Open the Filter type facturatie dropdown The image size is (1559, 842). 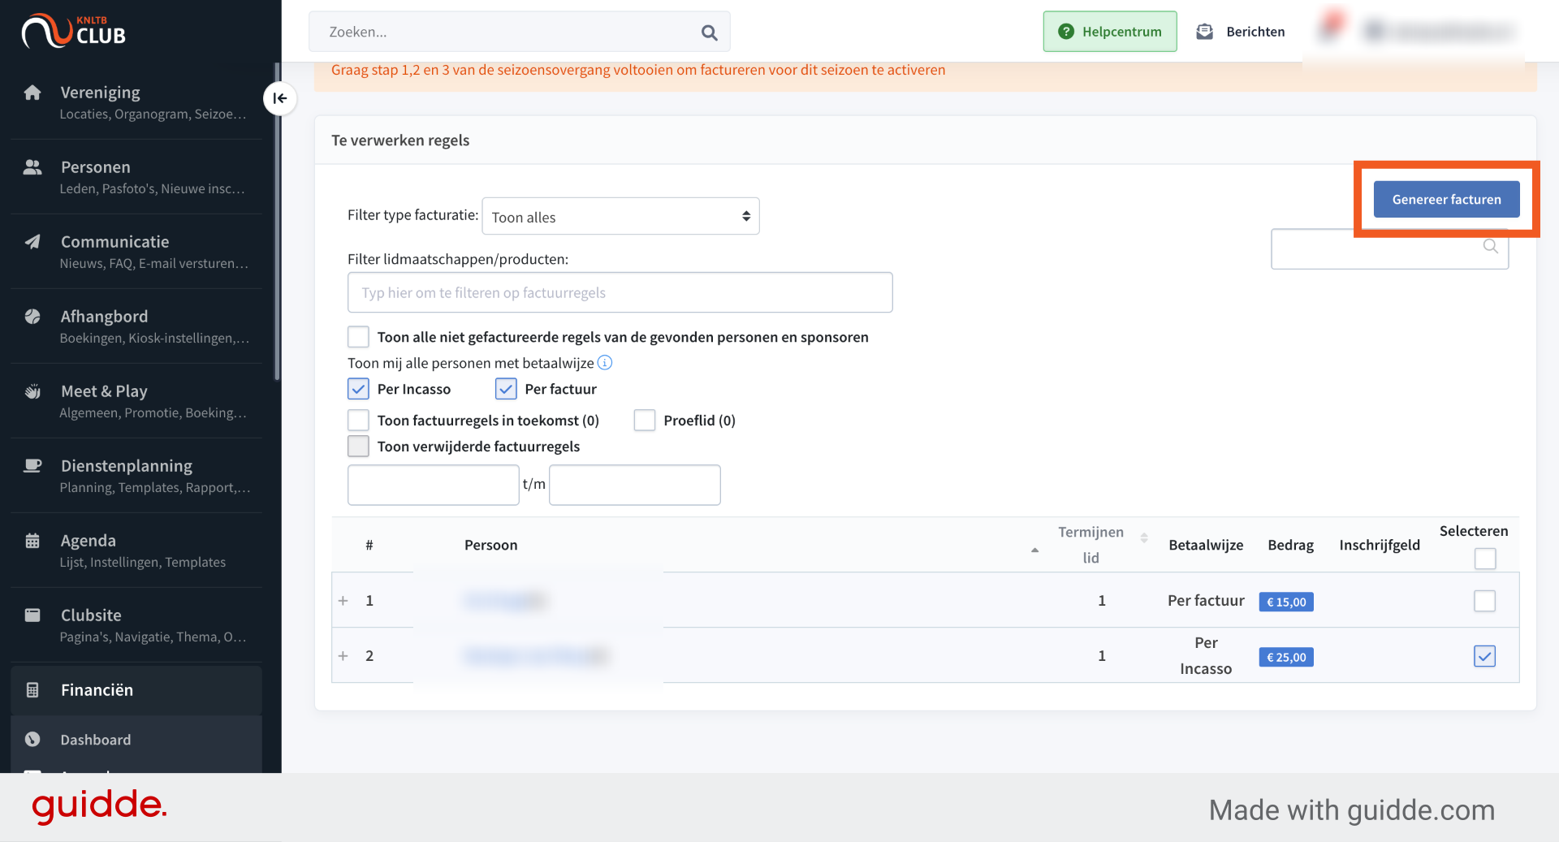coord(620,216)
